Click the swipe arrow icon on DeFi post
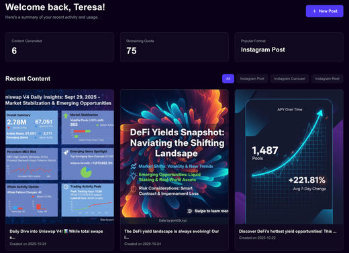This screenshot has height=253, width=349. [x=189, y=211]
